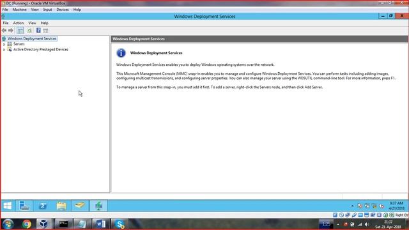This screenshot has width=409, height=230.
Task: Open the VirtualBox Machine menu
Action: click(x=20, y=10)
